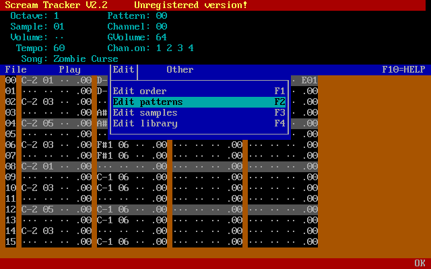Select note F#1 06 in row 06
Viewport: 431px width, 269px height.
pos(112,145)
